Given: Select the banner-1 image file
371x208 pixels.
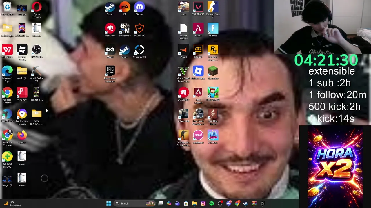Looking at the screenshot, I should click(37, 94).
